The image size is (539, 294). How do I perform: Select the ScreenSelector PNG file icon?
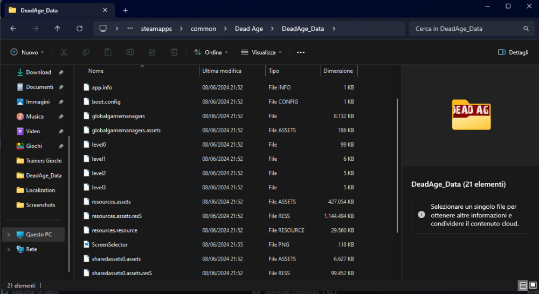87,244
